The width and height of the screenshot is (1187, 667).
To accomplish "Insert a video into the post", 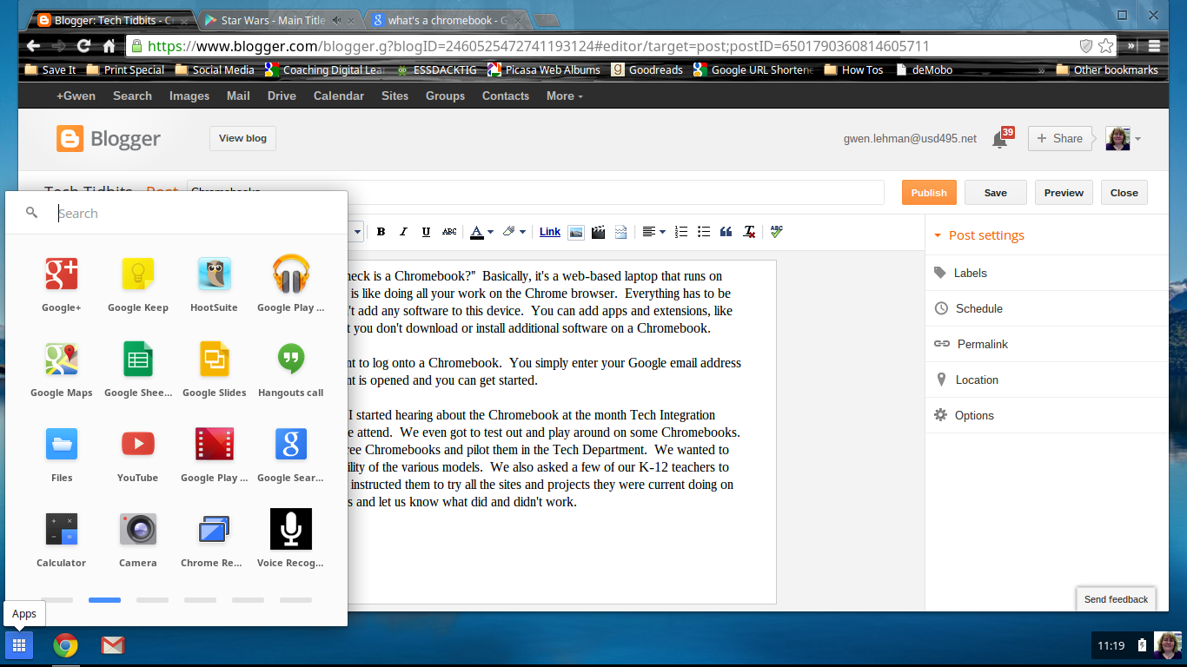I will 598,232.
